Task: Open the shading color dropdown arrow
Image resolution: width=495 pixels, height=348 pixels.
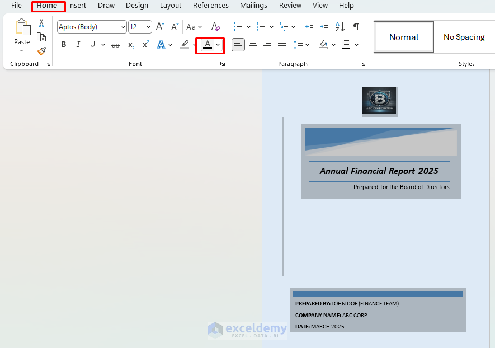Action: (x=333, y=45)
